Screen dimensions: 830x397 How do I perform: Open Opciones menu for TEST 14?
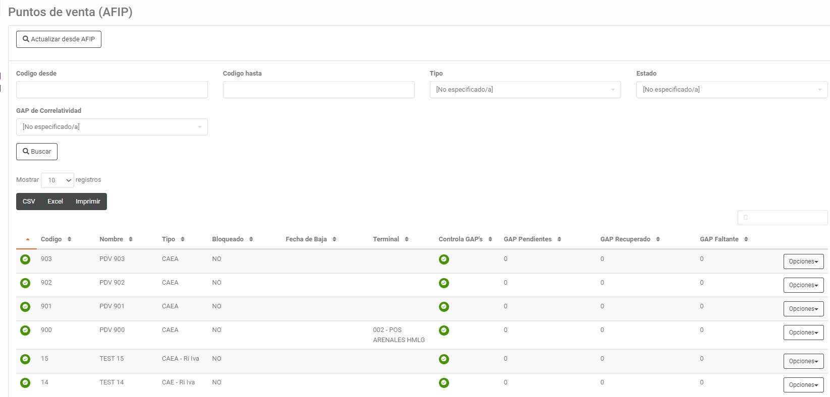pyautogui.click(x=803, y=385)
